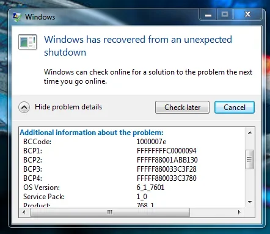This screenshot has width=270, height=234.
Task: Select the OS Version value 6_1_7601
Action: 150,188
